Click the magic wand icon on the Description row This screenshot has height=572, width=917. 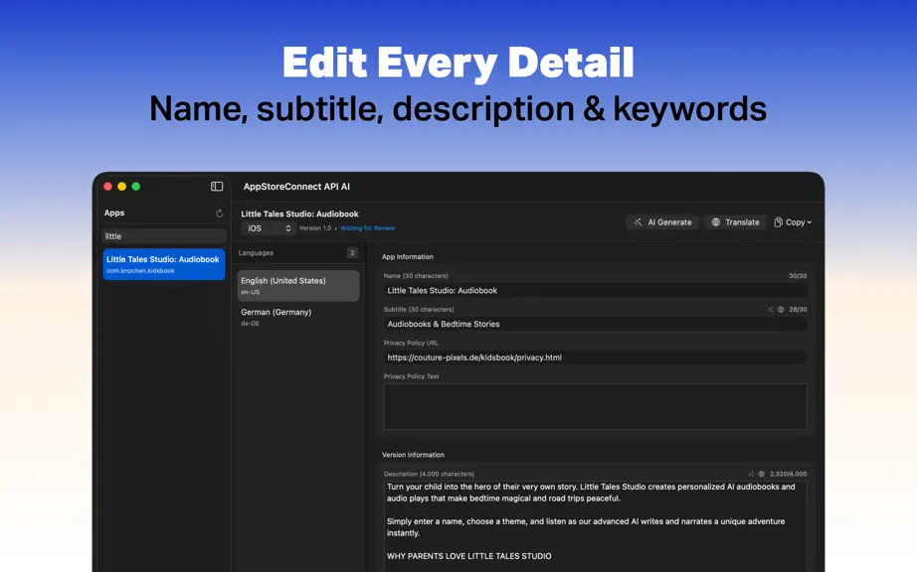click(751, 474)
